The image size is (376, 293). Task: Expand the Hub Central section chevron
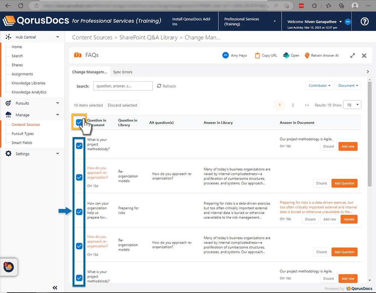[x=58, y=37]
